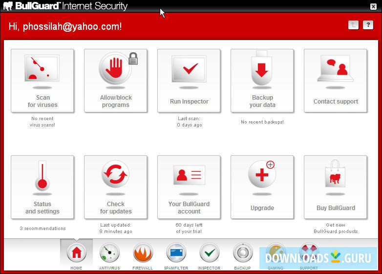Click the phossilah@yahoo.com greeting text

[x=65, y=26]
